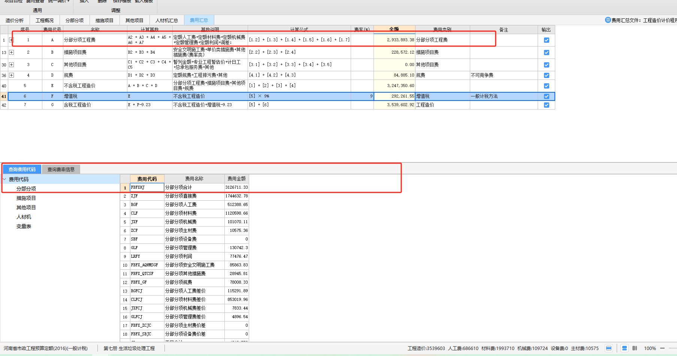Switch to the 人材机汇总 tab
The width and height of the screenshot is (677, 356).
[167, 20]
